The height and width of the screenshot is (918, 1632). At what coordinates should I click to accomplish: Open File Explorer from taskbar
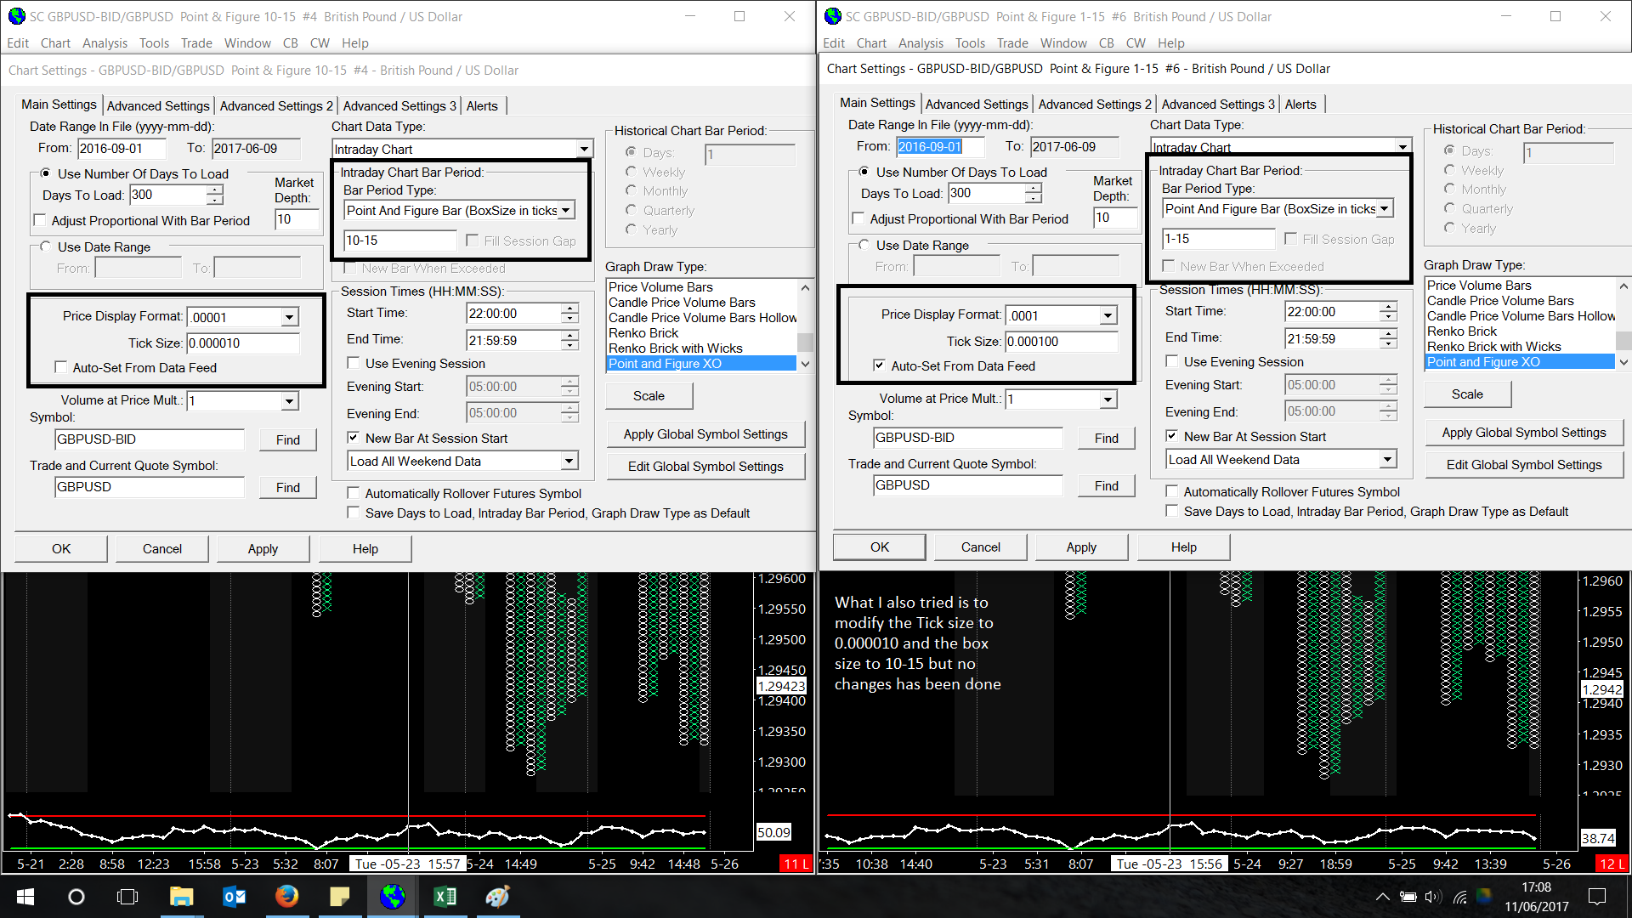pyautogui.click(x=181, y=897)
